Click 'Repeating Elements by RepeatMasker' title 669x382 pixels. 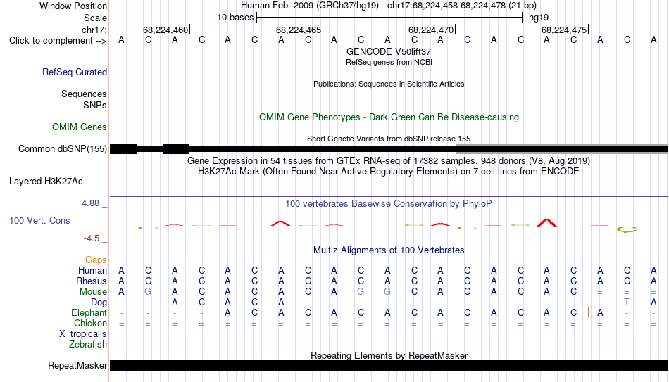pyautogui.click(x=389, y=355)
